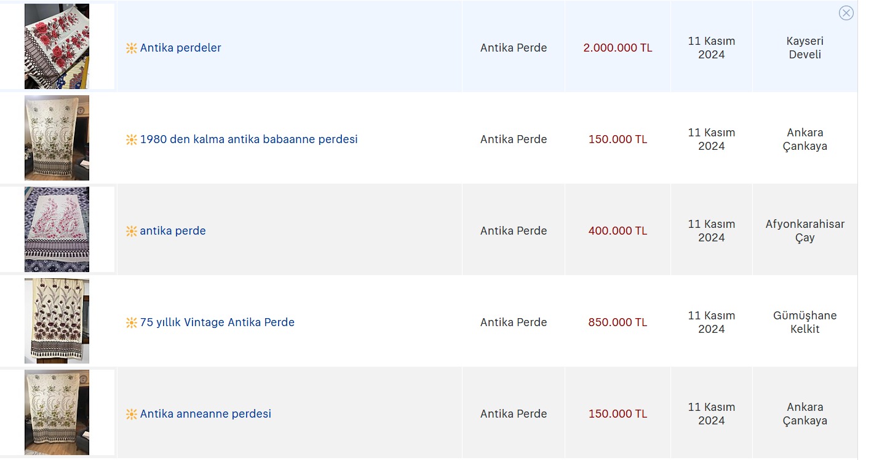
Task: Click the Kayseri Develi location cell
Action: tap(805, 48)
